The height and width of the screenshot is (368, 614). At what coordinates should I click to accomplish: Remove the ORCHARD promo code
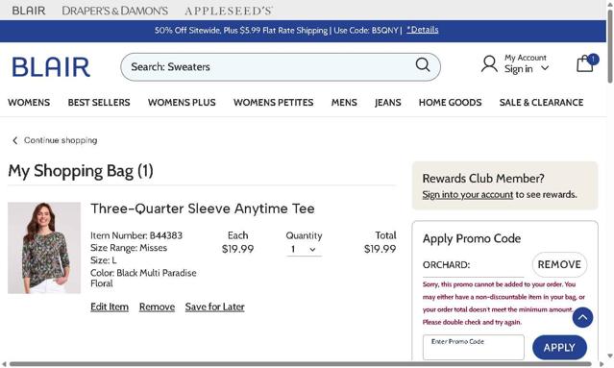point(559,264)
